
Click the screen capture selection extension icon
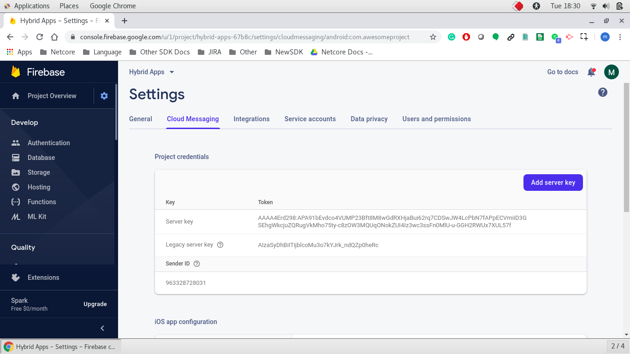pos(584,37)
